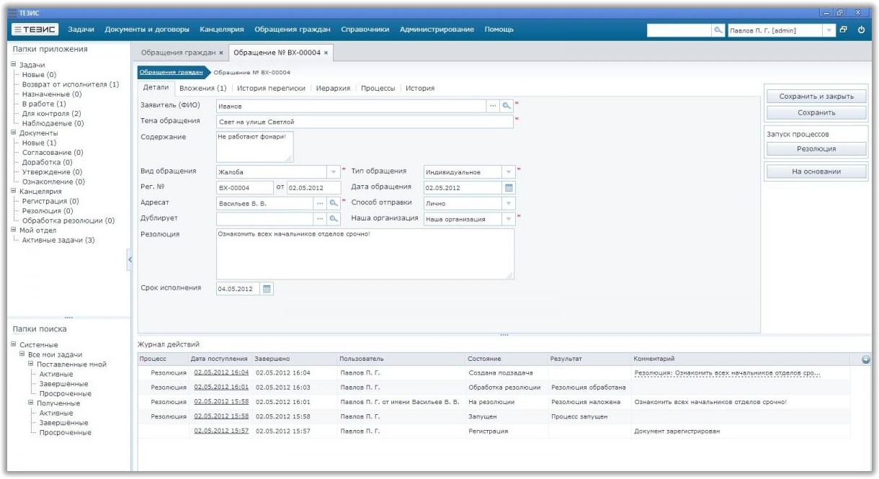
Task: Select Для контроля (2) folder
Action: 52,114
